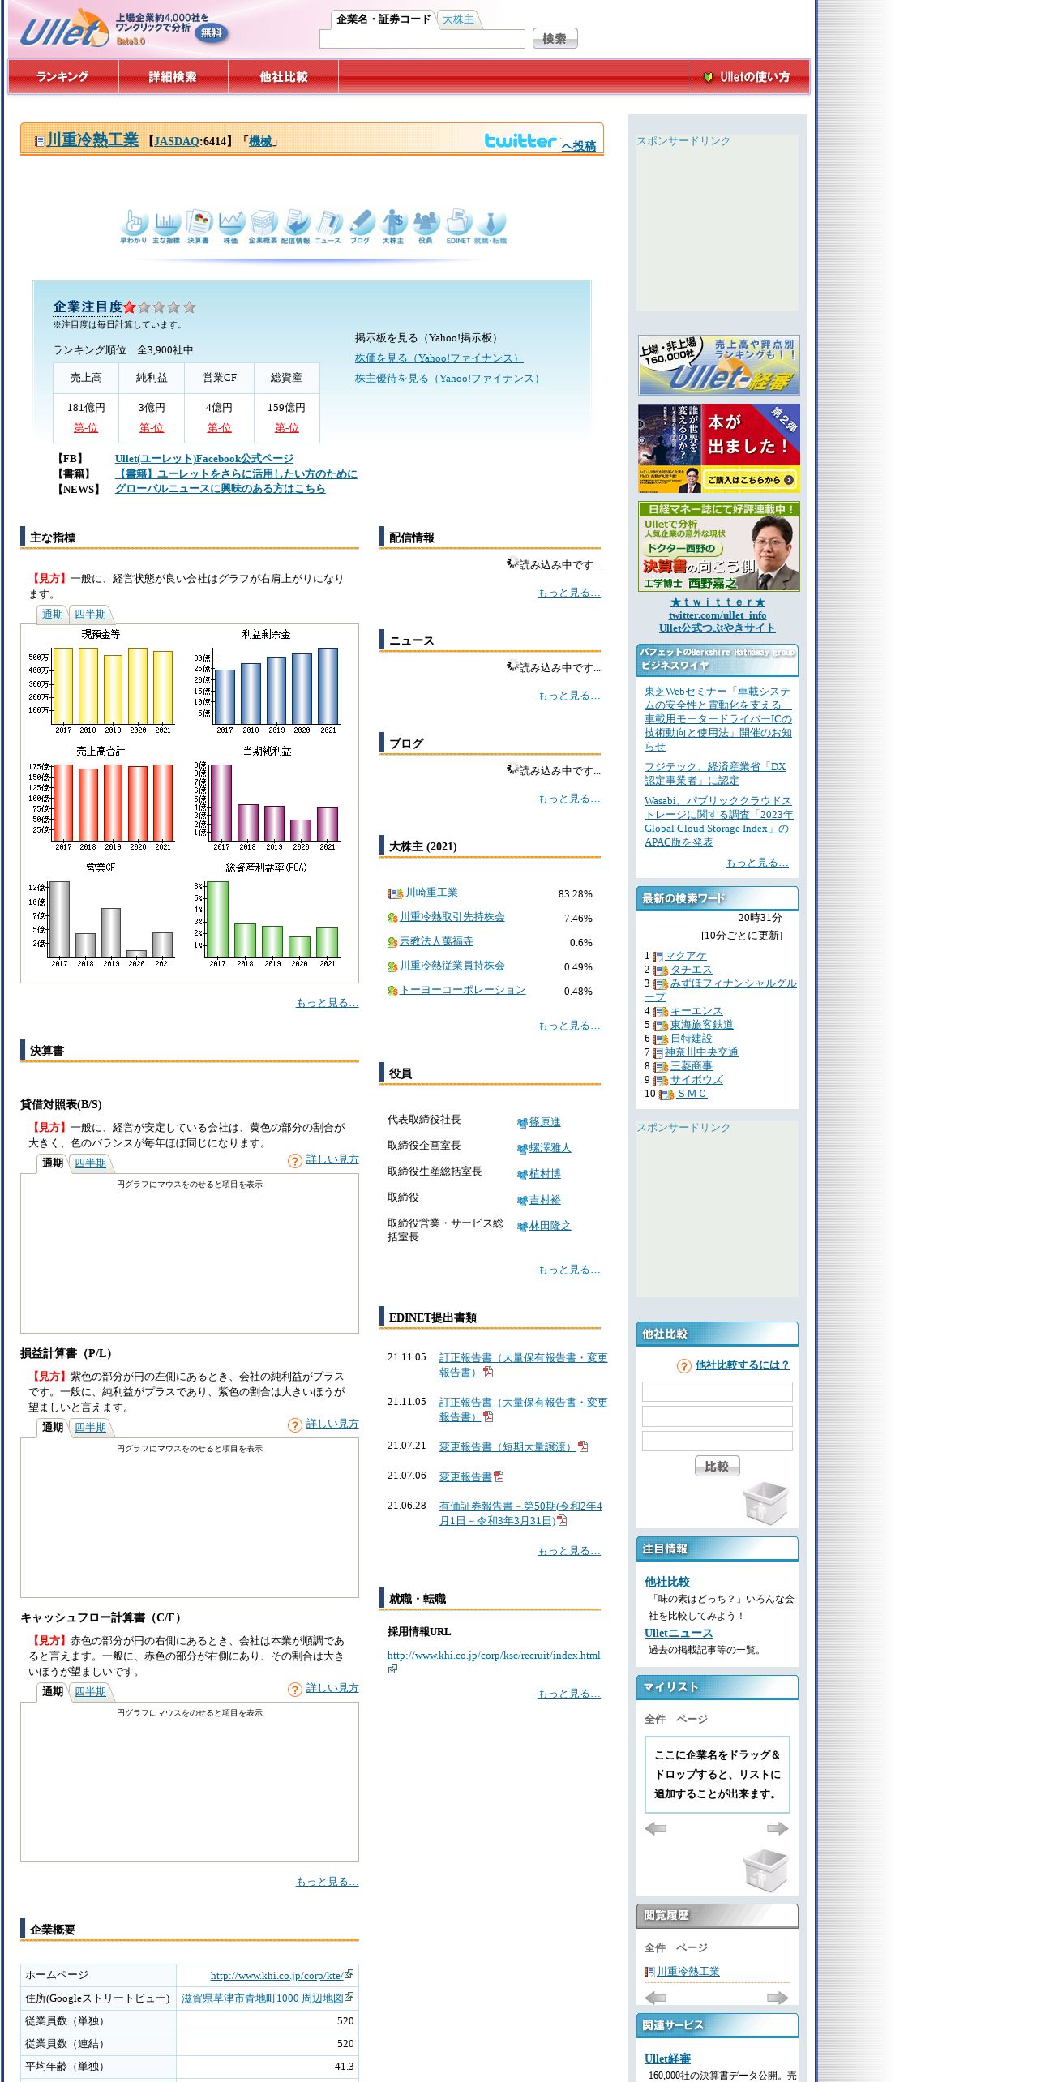The width and height of the screenshot is (1041, 2082).
Task: Open JASDAQ market link
Action: pos(176,141)
